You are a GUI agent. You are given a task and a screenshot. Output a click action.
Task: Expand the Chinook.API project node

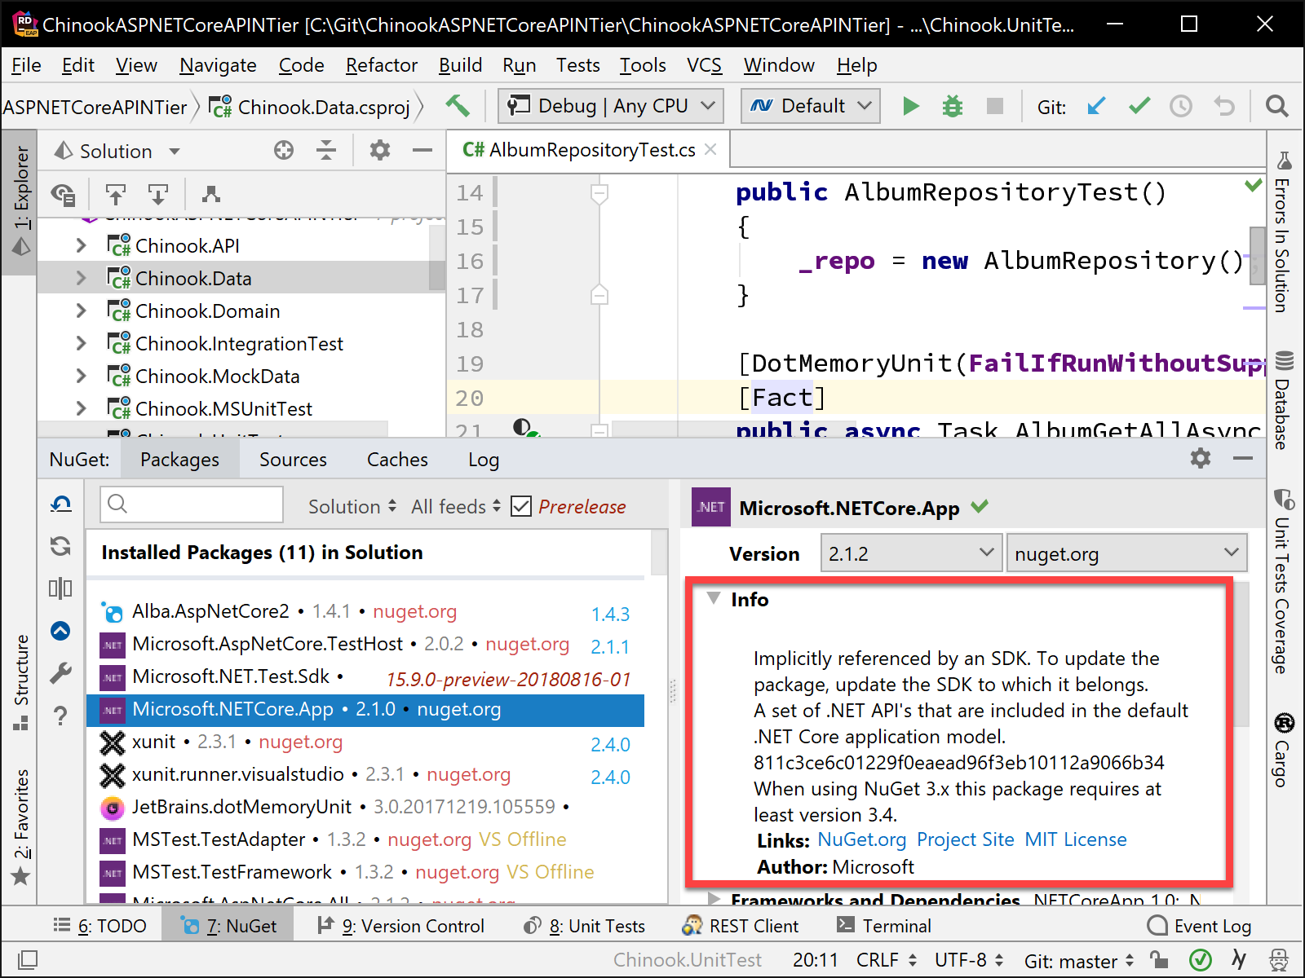coord(81,245)
